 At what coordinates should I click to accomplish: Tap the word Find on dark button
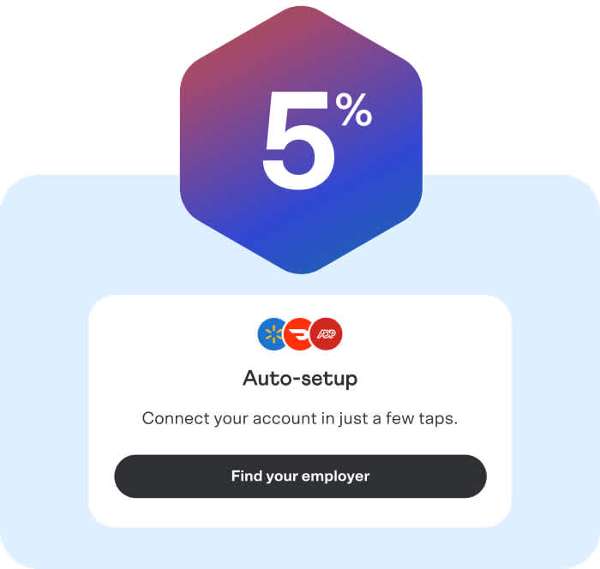tap(246, 476)
